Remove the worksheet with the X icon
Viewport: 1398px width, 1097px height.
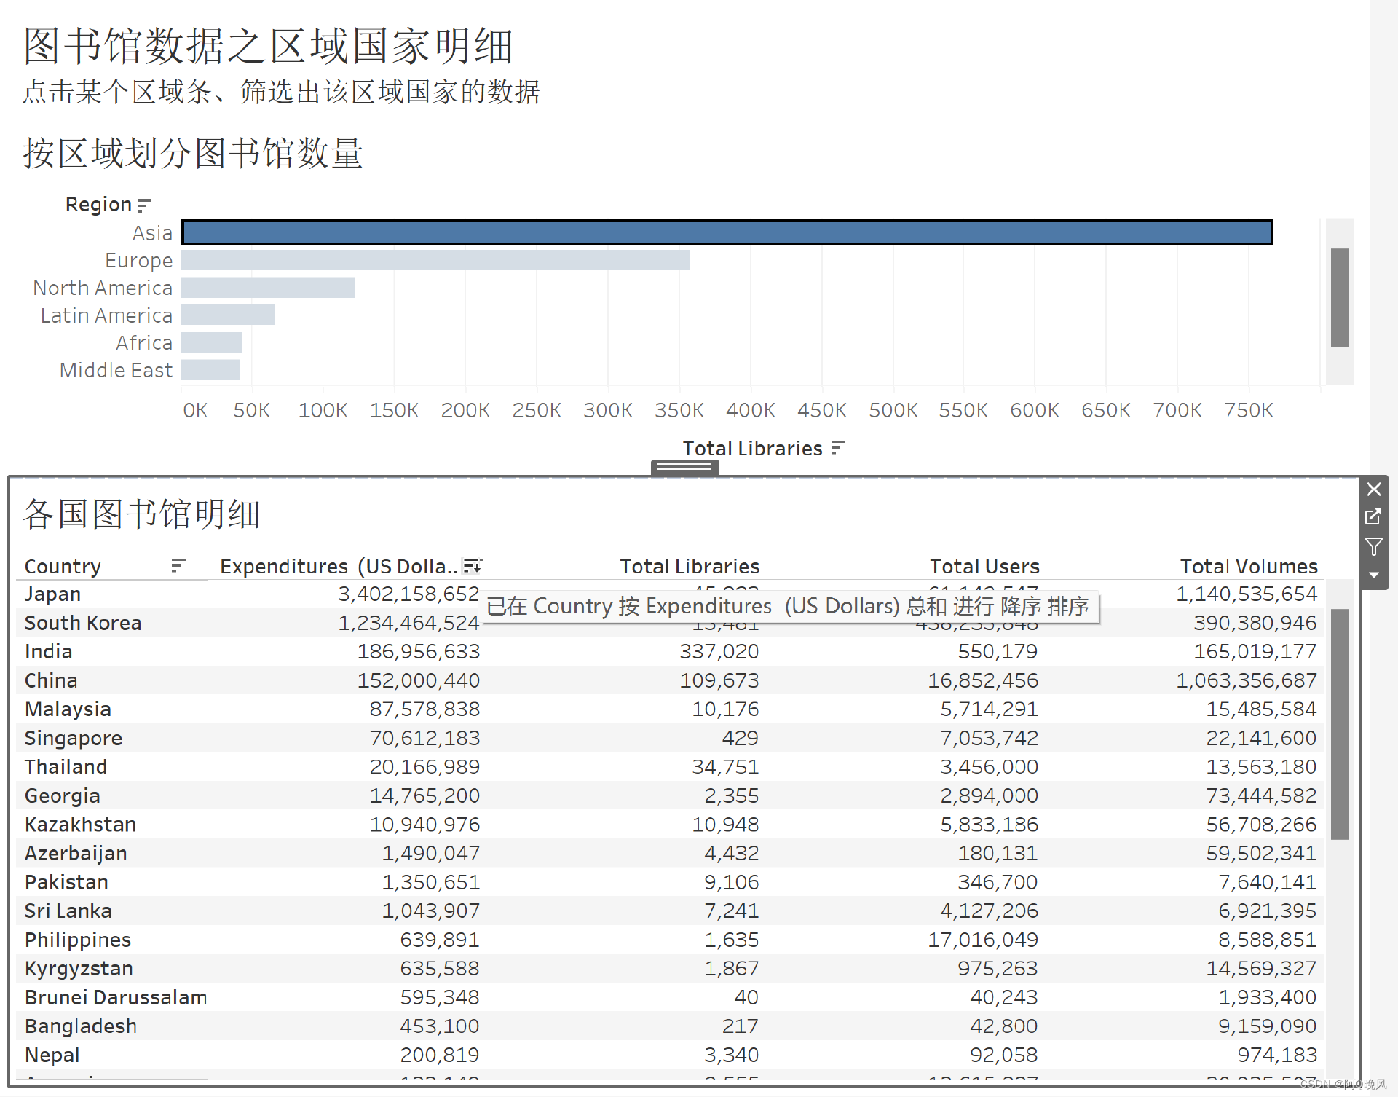tap(1373, 489)
